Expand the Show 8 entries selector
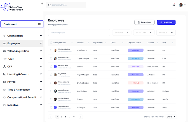 pos(171,117)
